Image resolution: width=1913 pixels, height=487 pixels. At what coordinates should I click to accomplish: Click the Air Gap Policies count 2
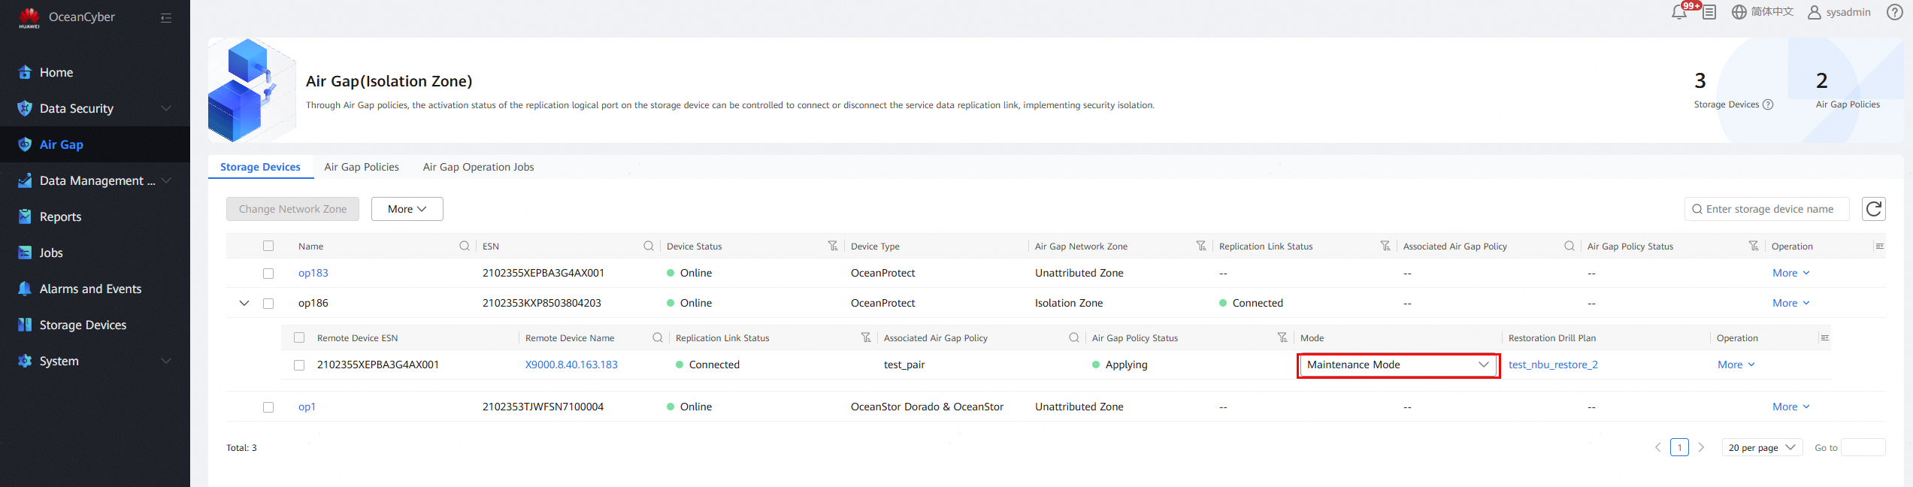click(x=1821, y=80)
